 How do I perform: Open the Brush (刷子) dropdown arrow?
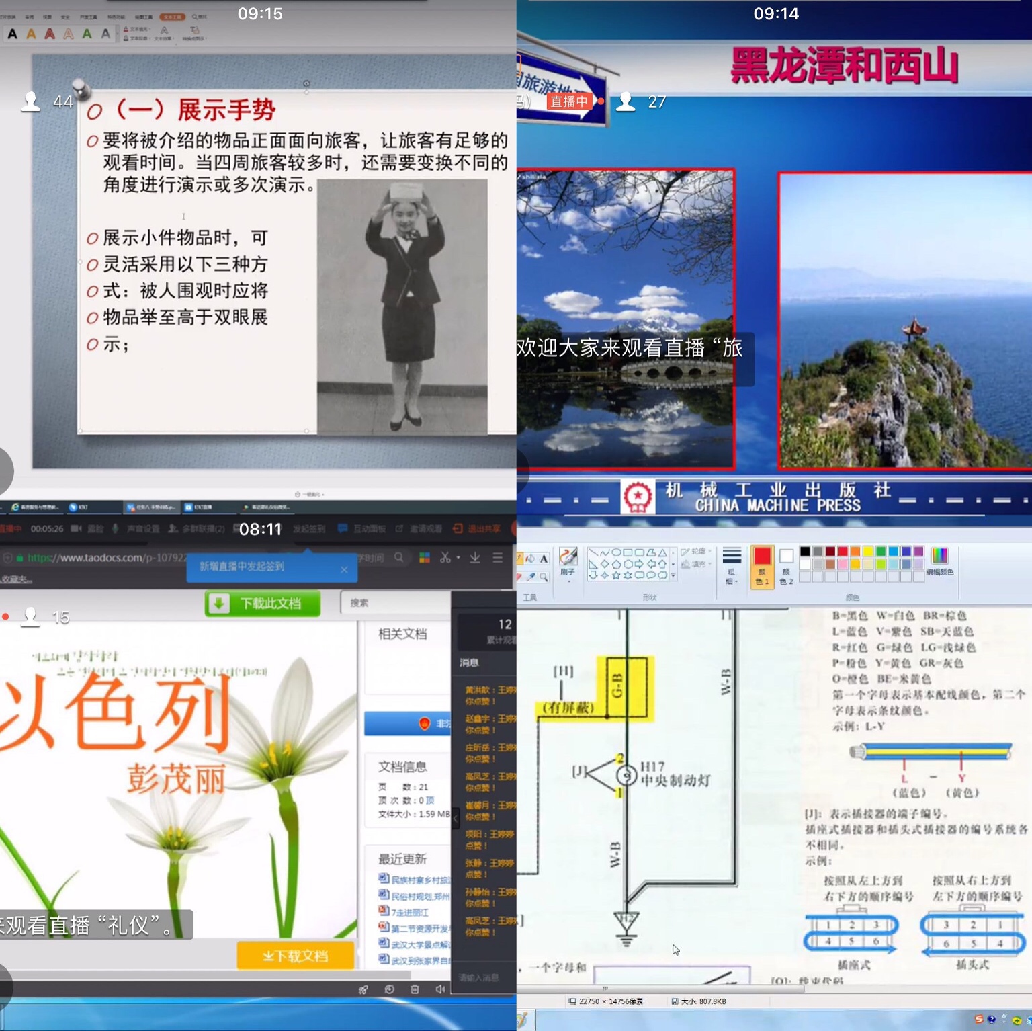point(568,581)
